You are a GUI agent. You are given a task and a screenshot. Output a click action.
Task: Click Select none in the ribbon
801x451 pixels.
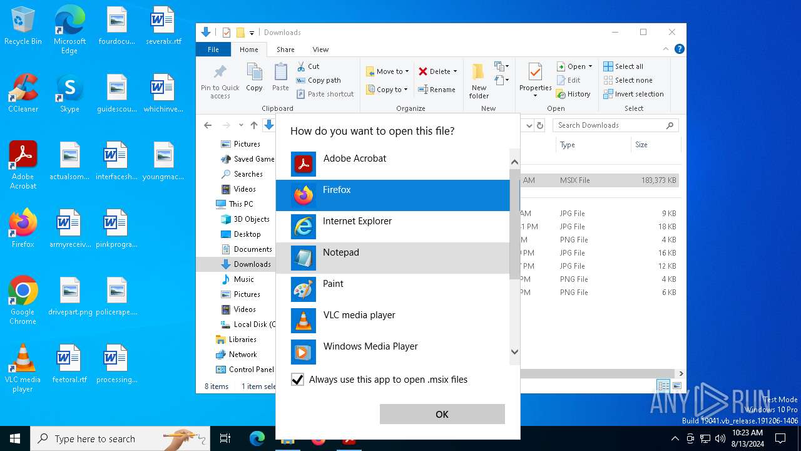click(628, 80)
